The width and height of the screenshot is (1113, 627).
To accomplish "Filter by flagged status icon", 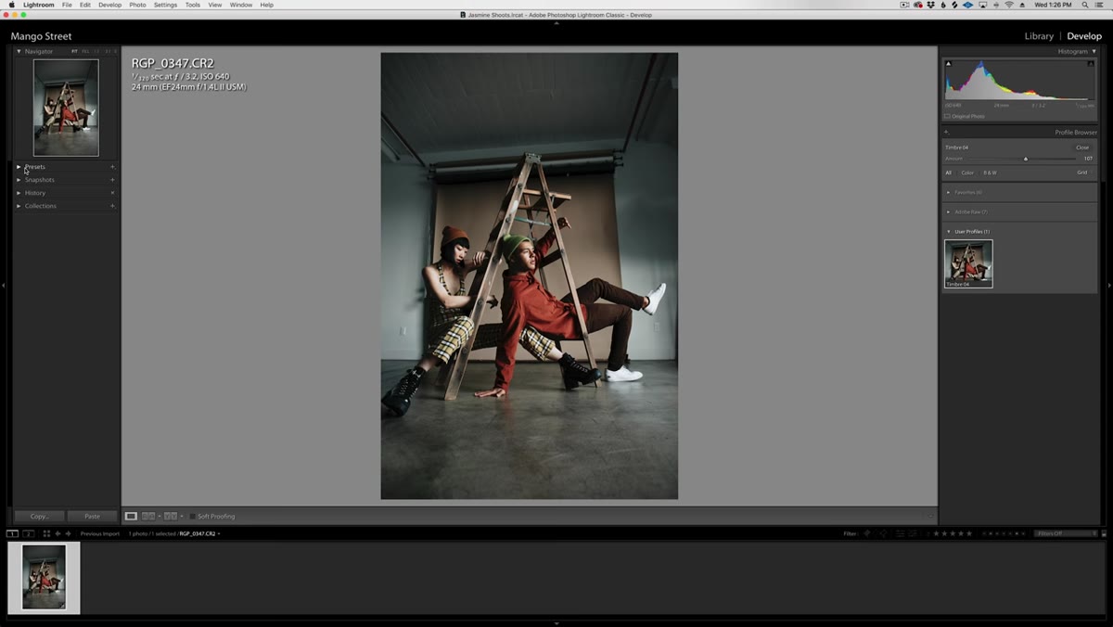I will pyautogui.click(x=868, y=533).
